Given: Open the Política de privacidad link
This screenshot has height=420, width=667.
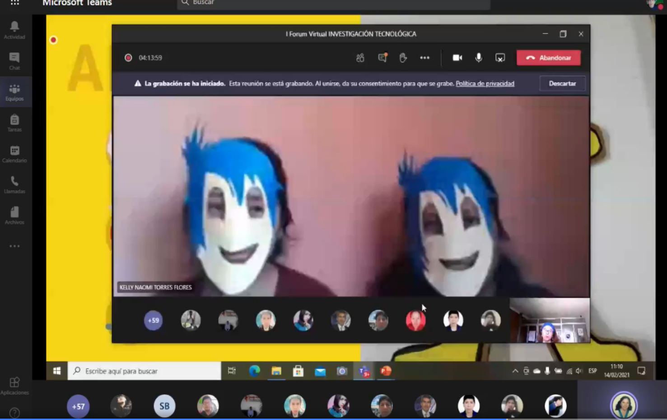Looking at the screenshot, I should [x=485, y=83].
